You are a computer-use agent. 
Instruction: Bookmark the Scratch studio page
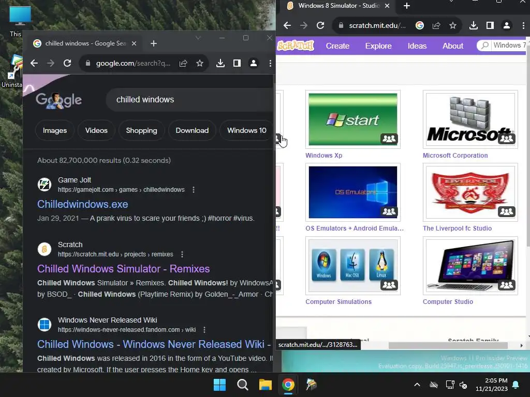pyautogui.click(x=453, y=25)
